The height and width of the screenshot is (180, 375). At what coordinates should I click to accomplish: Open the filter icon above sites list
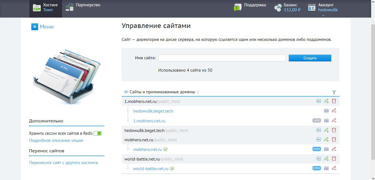point(334,92)
